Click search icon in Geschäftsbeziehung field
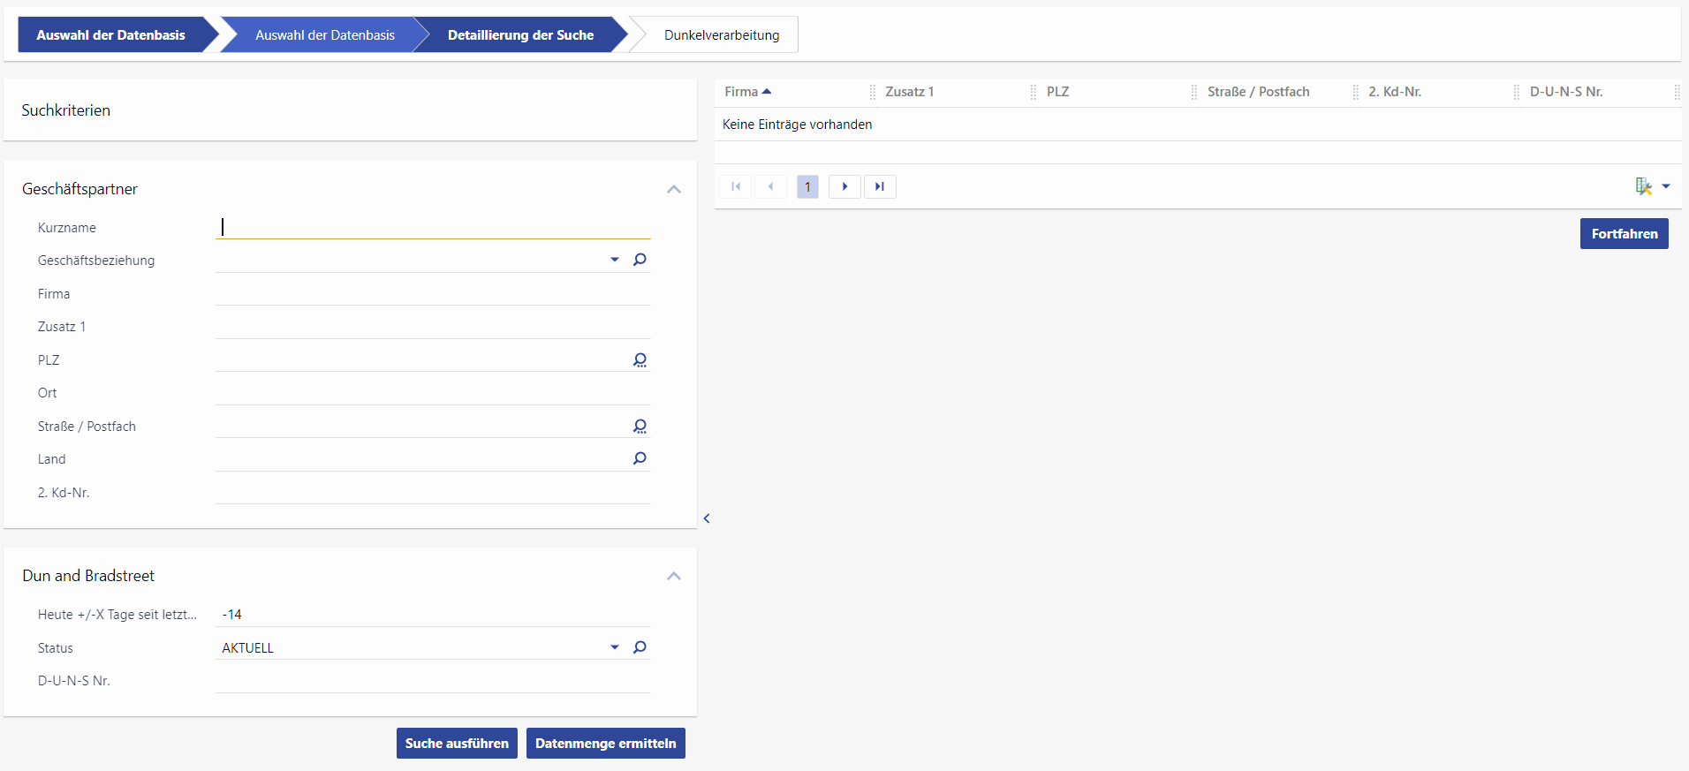 pos(640,260)
